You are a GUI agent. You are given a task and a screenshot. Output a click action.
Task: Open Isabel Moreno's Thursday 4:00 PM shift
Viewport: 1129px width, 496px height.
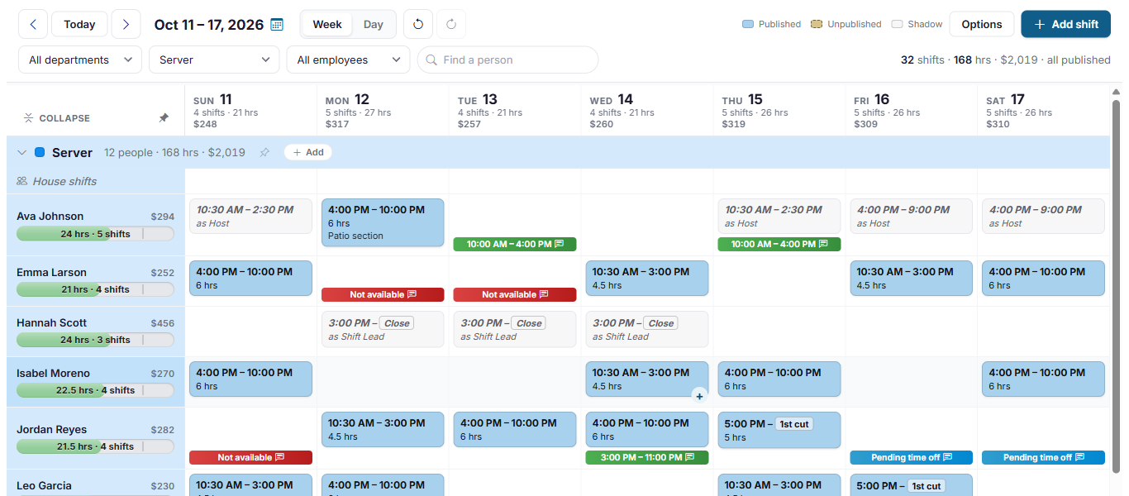[779, 379]
